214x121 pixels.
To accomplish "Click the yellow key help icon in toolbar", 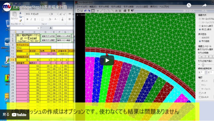I will tap(129, 10).
